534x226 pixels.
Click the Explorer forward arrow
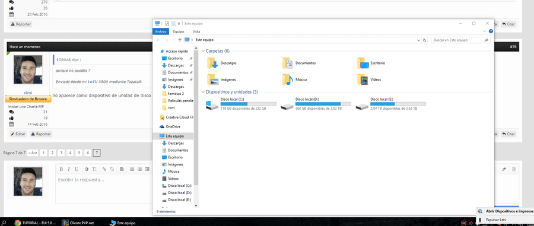167,40
